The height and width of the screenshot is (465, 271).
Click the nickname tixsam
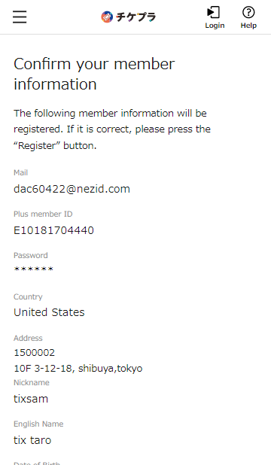point(31,399)
